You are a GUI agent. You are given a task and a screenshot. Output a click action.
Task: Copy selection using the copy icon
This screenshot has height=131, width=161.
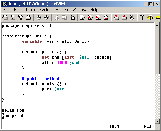tap(65, 17)
